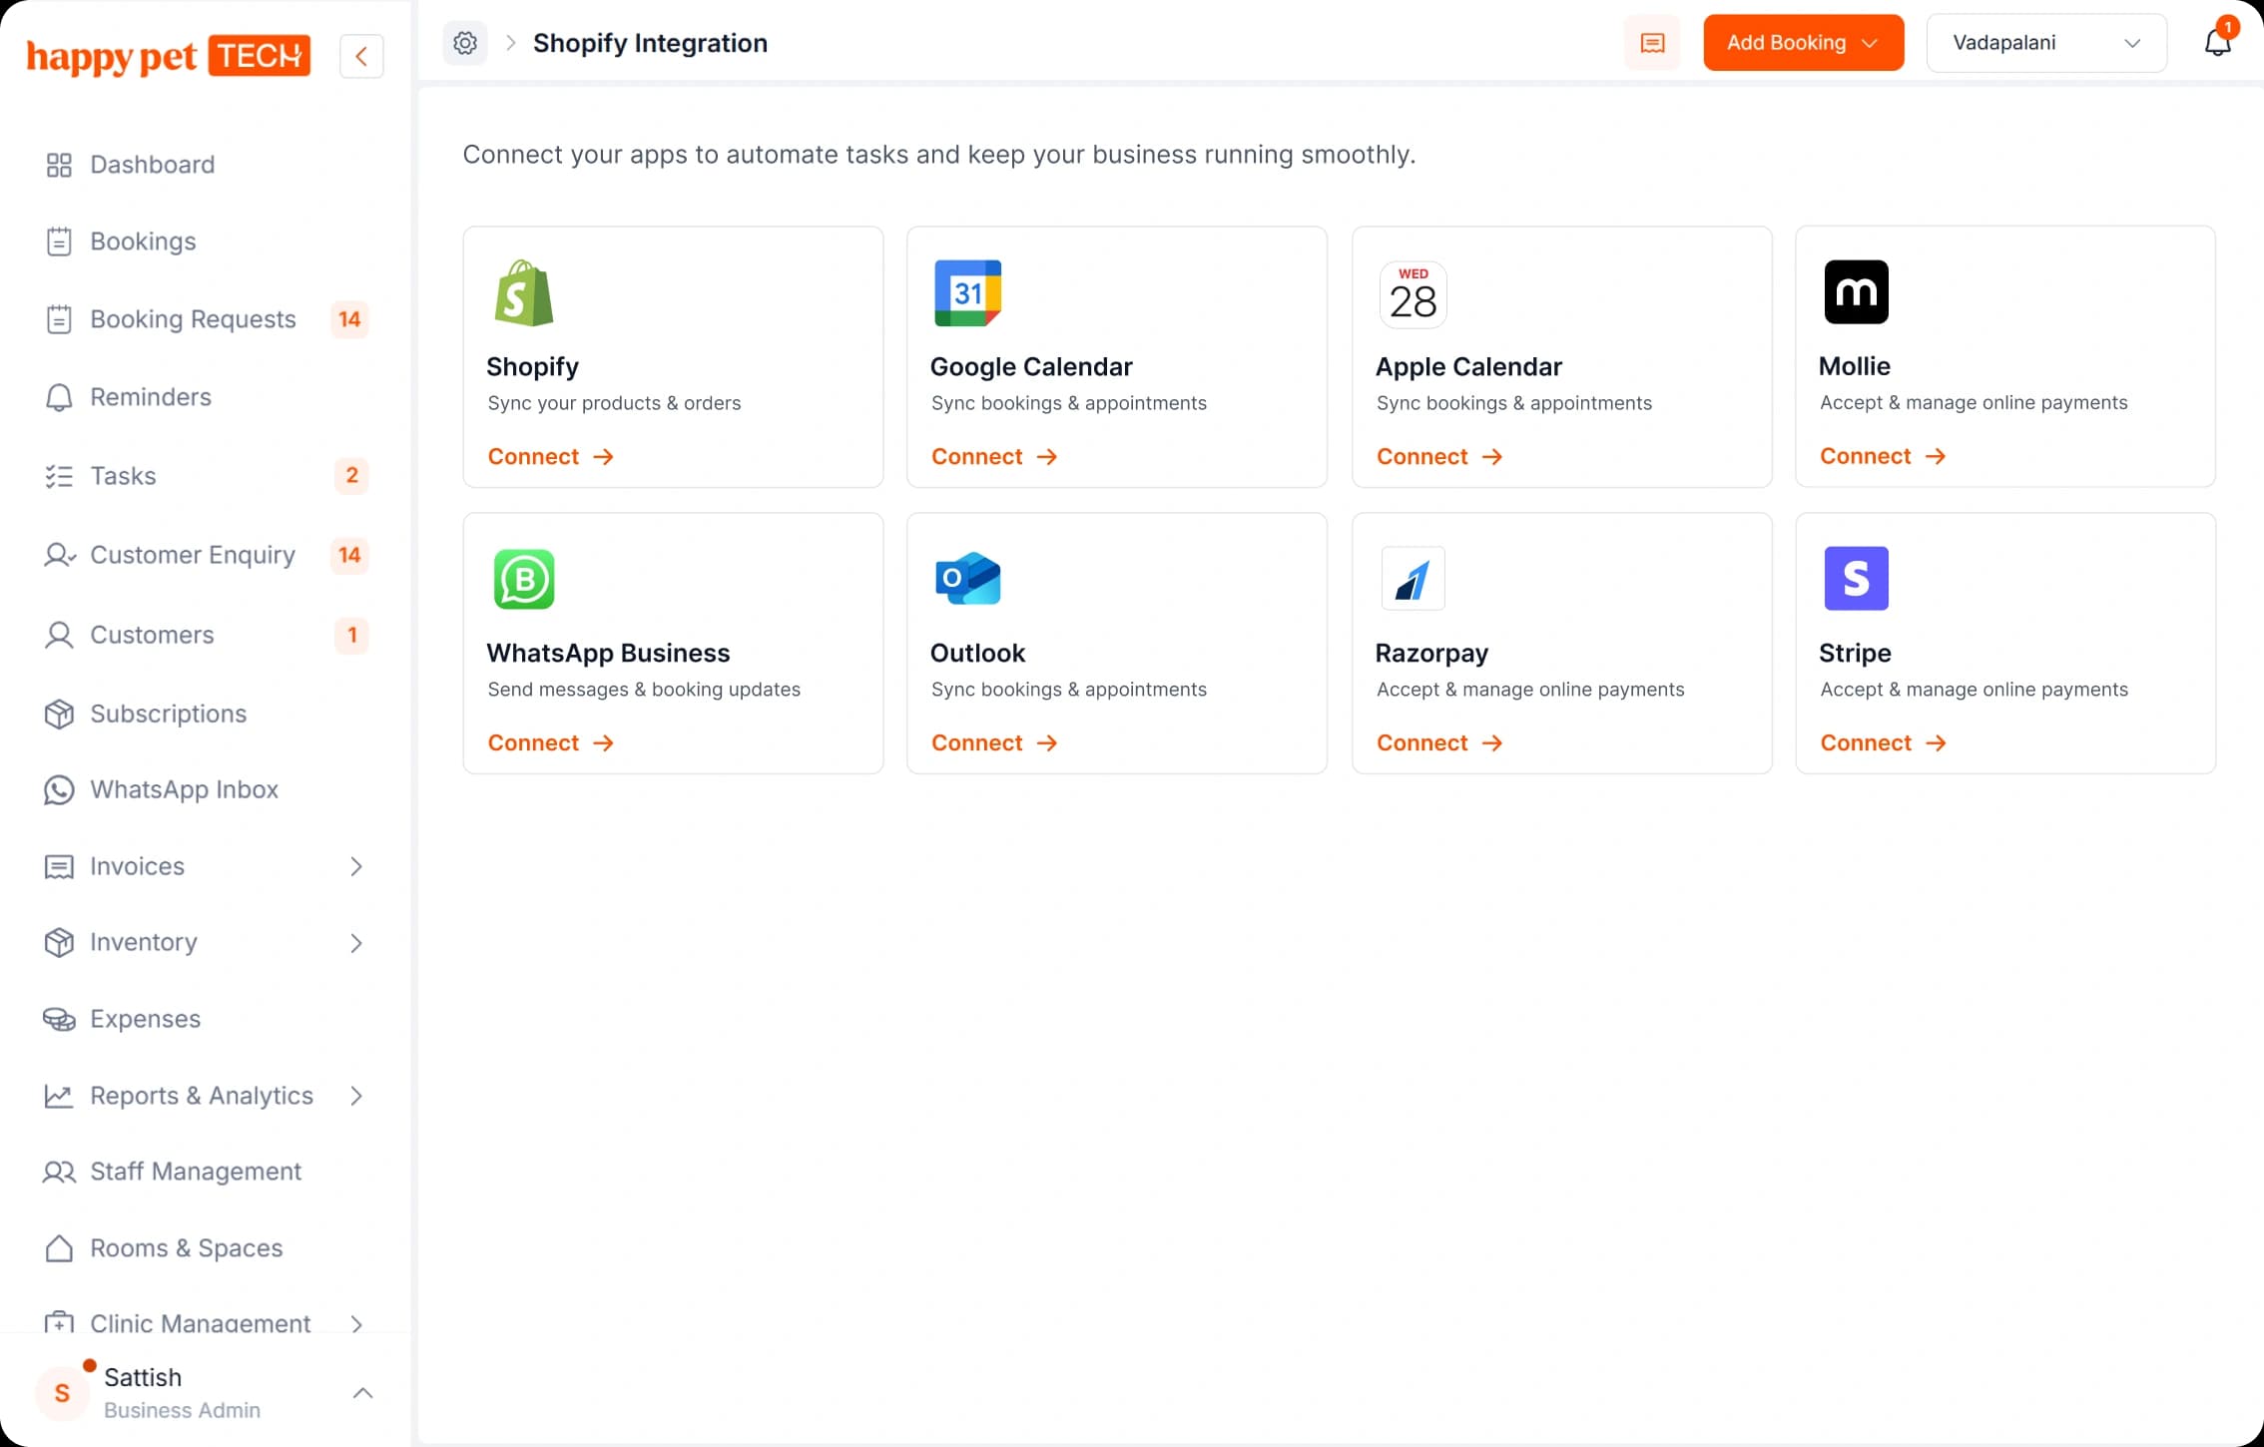The width and height of the screenshot is (2264, 1447).
Task: Click the notification bell icon
Action: tap(2217, 43)
